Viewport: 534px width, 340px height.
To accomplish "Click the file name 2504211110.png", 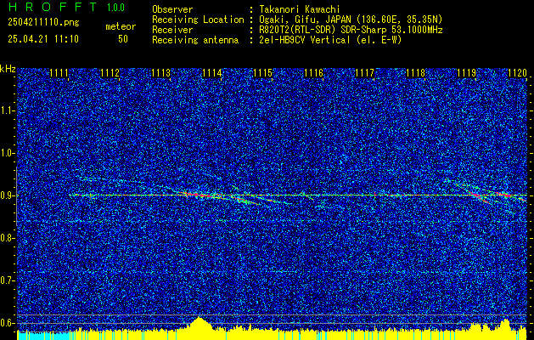I will click(43, 23).
